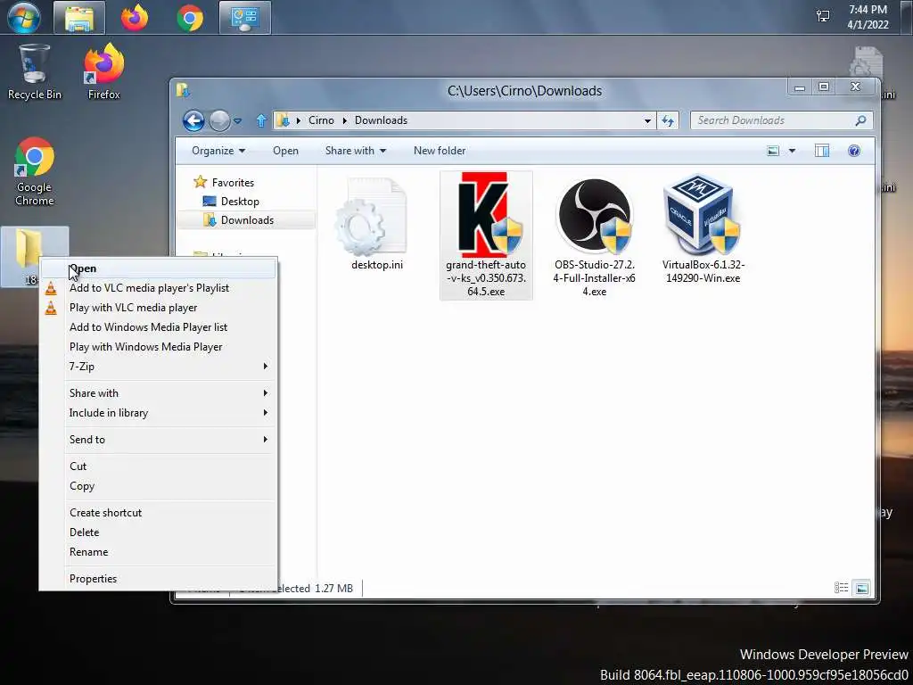
Task: Select the grand-theft-auto-v-ks exe file
Action: coord(486,235)
